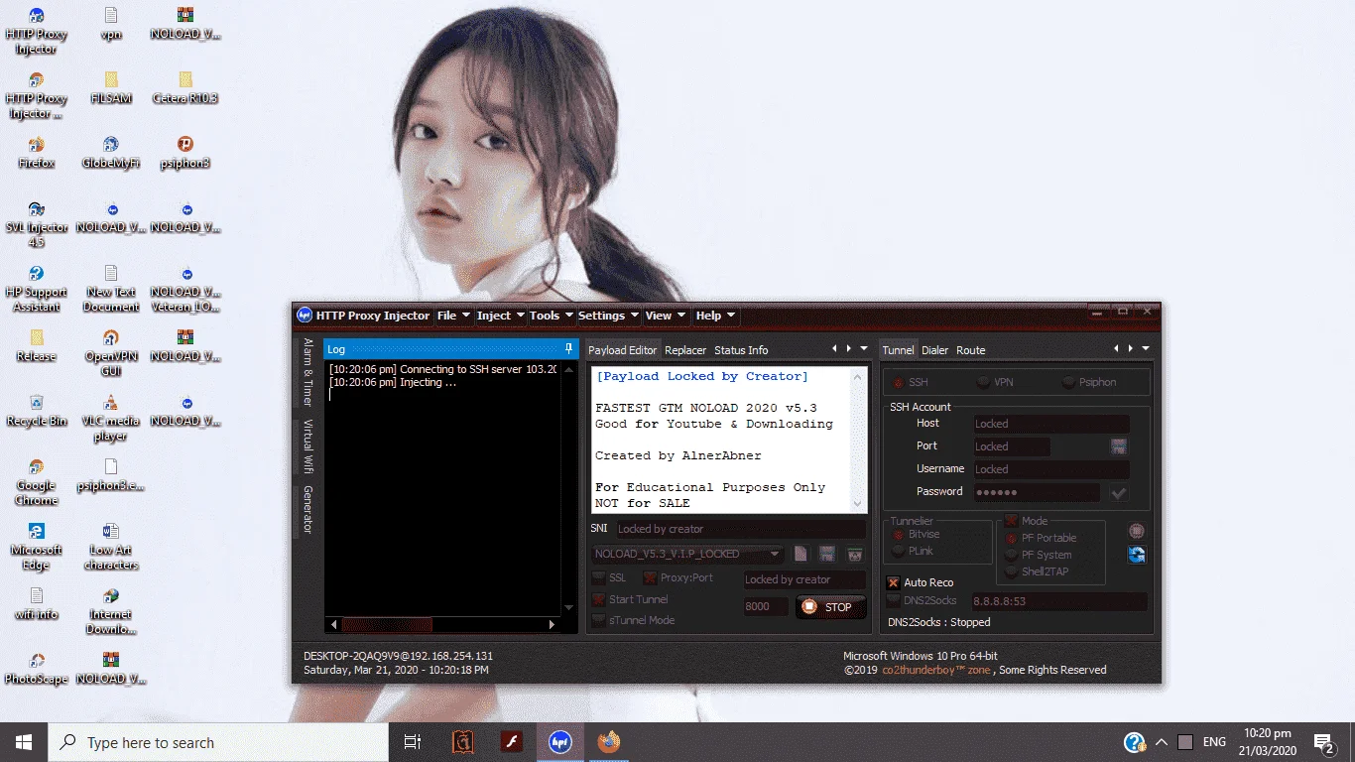Select the VPN tunnel radio button
1355x762 pixels.
pos(983,382)
